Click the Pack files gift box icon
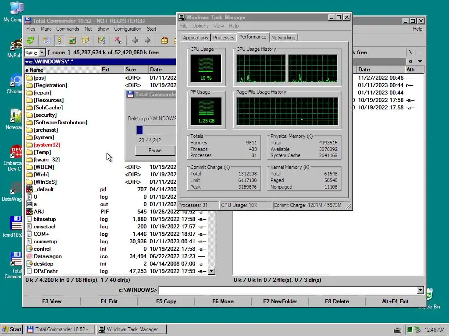The width and height of the screenshot is (449, 336). coord(164,40)
